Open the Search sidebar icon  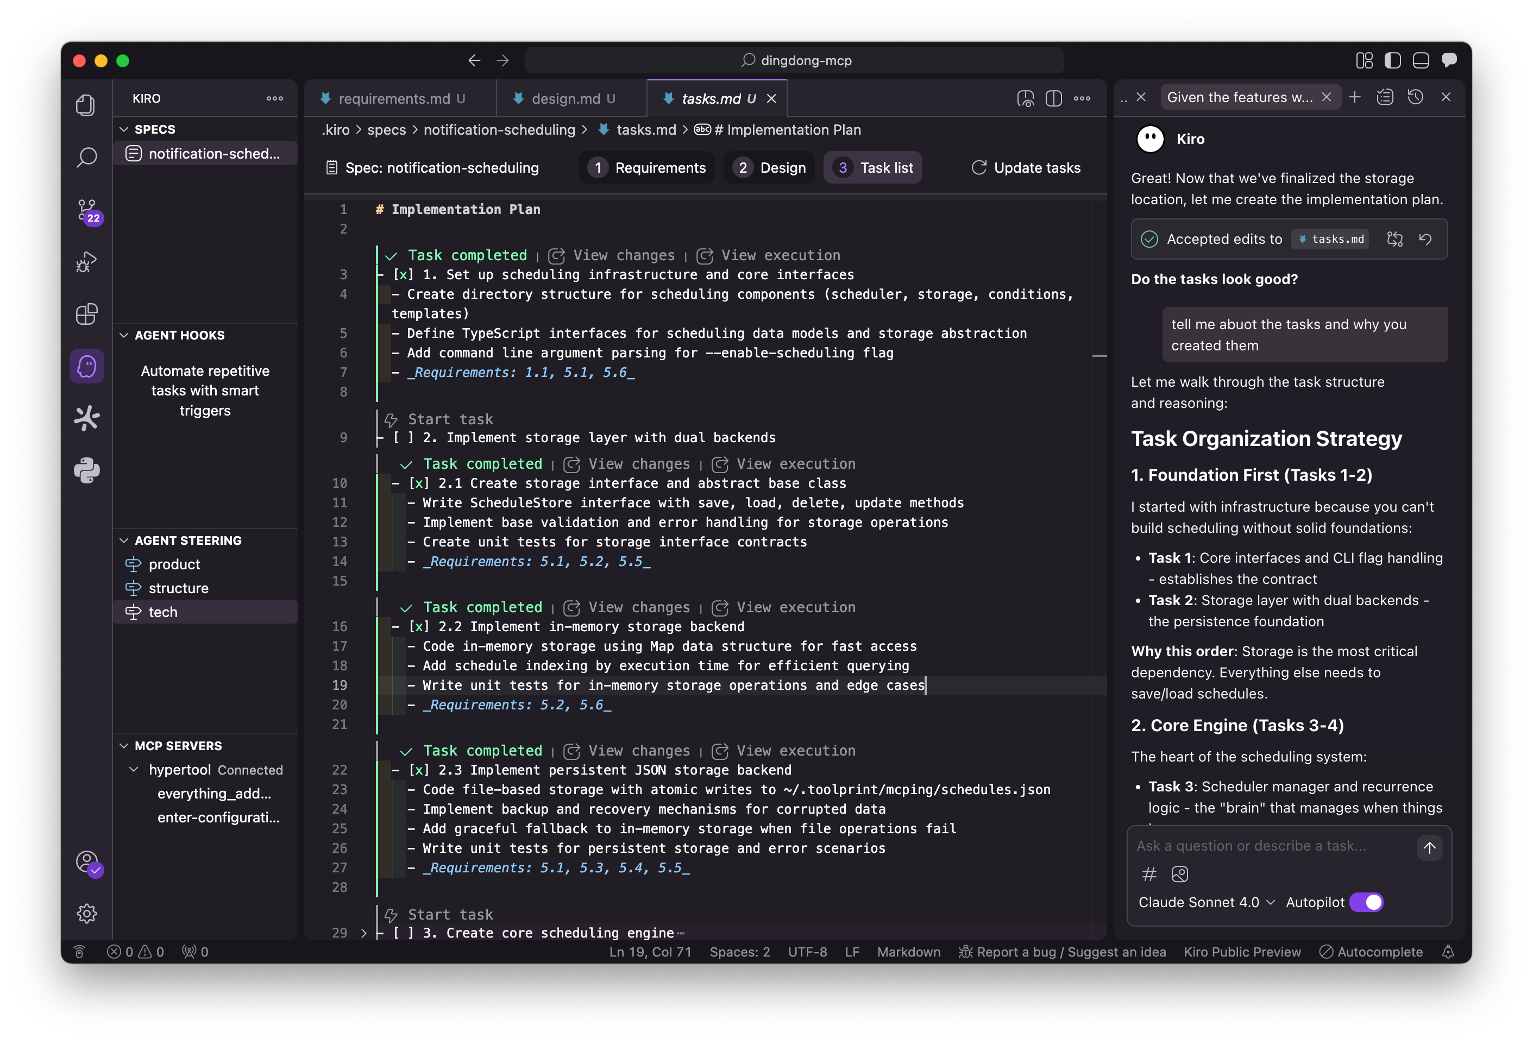[86, 157]
